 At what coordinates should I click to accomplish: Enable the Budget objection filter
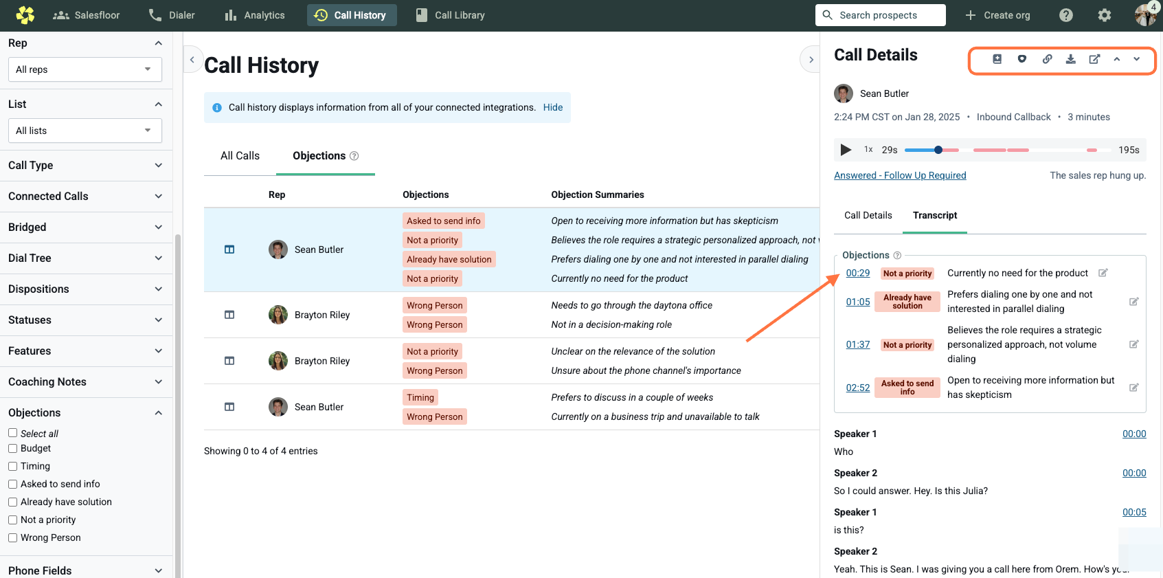[12, 448]
